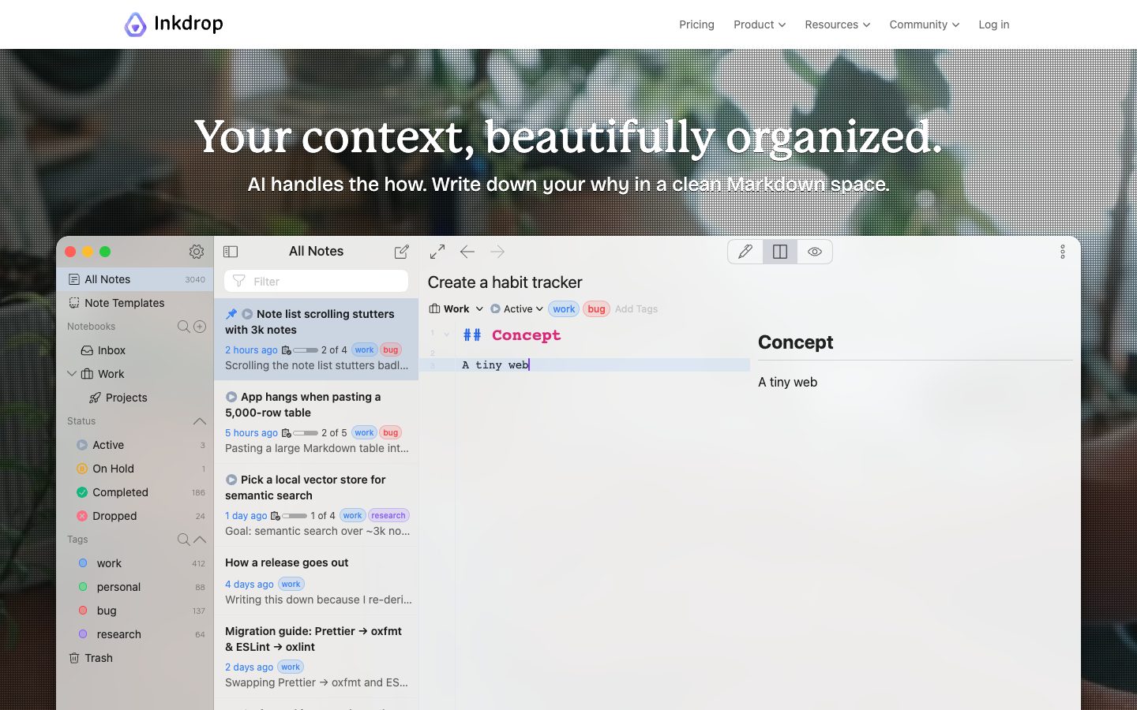Create a new note with compose icon
The height and width of the screenshot is (710, 1137).
coord(401,252)
